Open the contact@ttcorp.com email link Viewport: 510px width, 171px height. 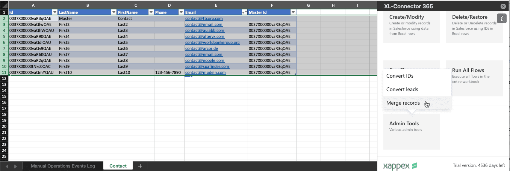pos(204,18)
